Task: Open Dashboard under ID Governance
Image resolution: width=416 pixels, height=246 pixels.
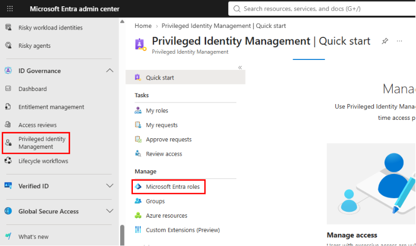Action: (x=33, y=89)
